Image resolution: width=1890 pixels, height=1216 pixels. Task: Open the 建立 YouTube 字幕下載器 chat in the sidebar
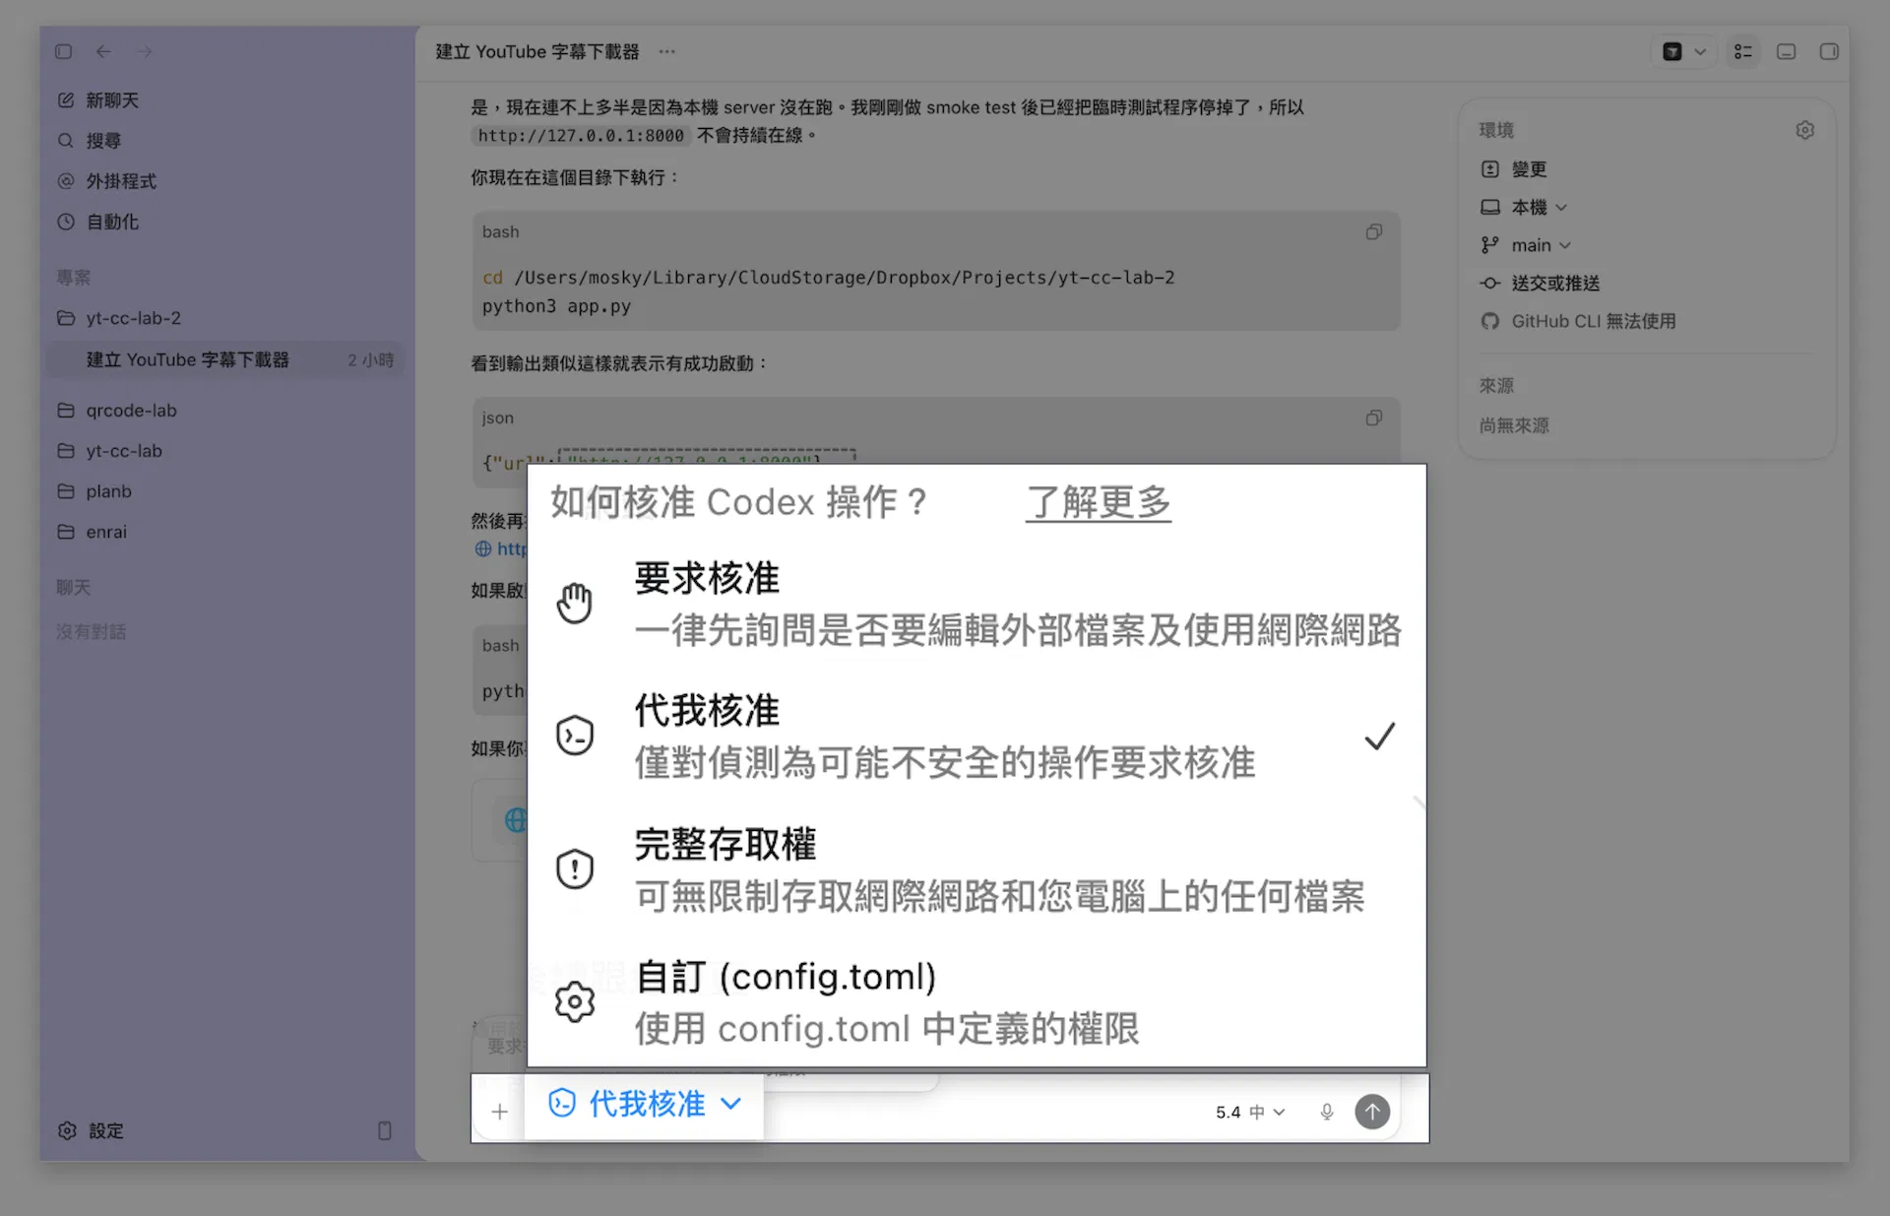click(x=226, y=359)
